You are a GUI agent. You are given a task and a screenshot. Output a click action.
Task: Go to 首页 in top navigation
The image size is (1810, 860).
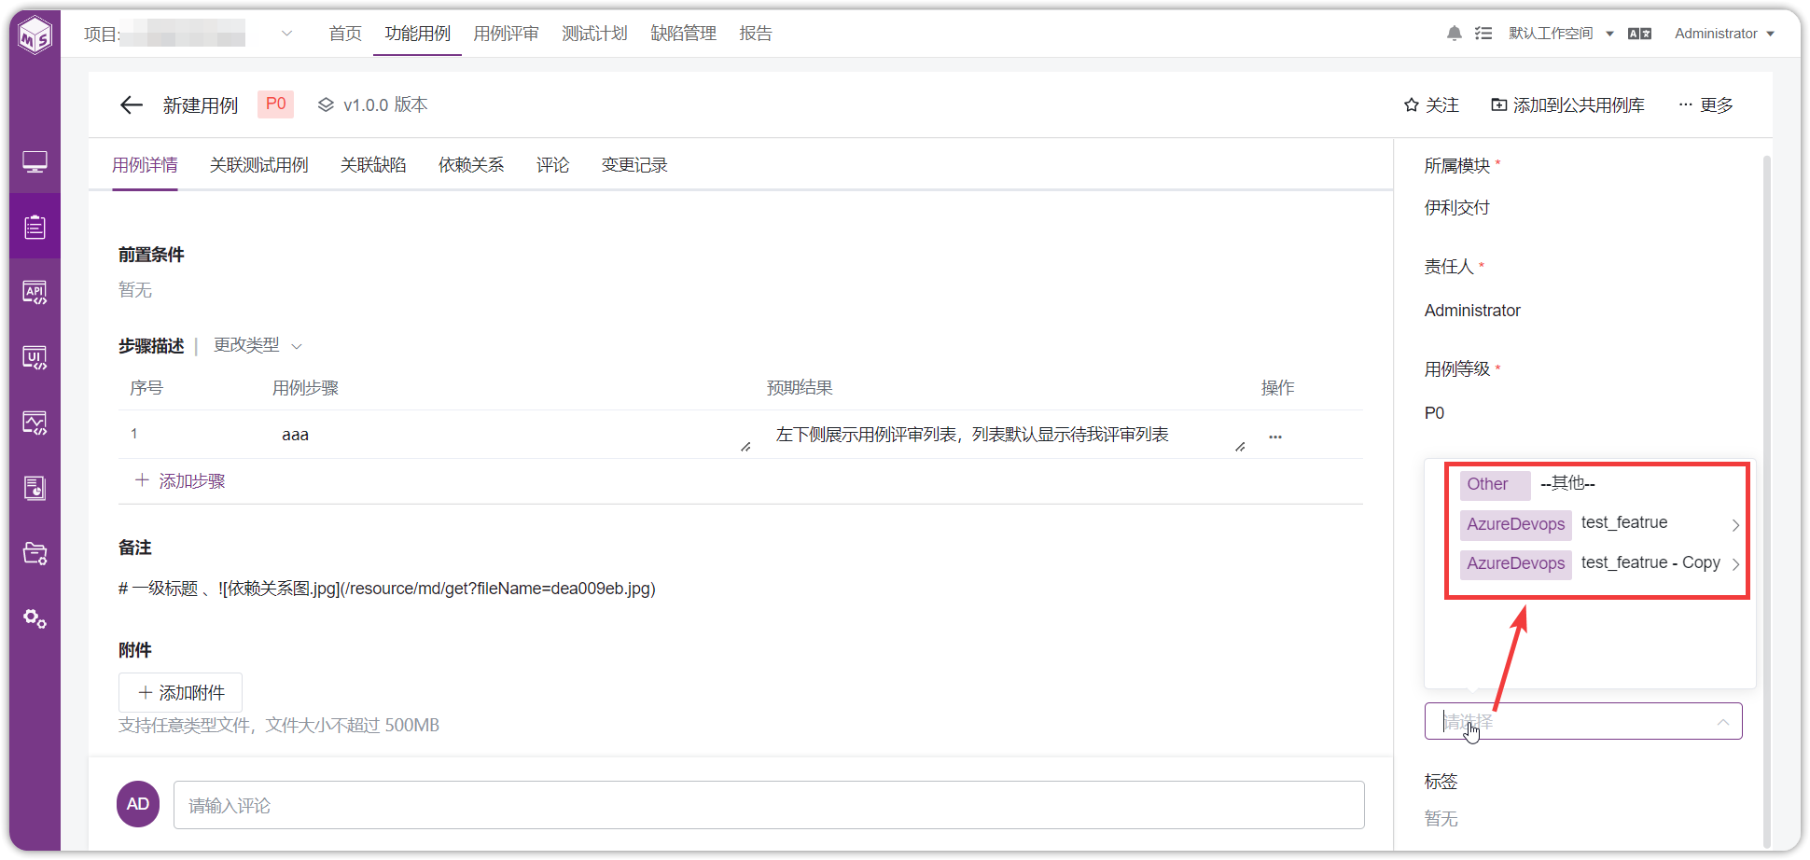click(345, 34)
